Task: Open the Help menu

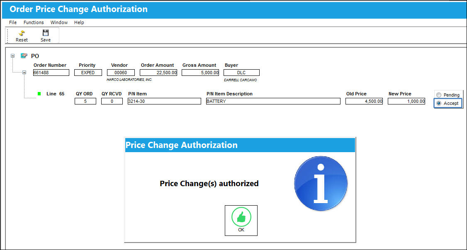Action: 79,22
